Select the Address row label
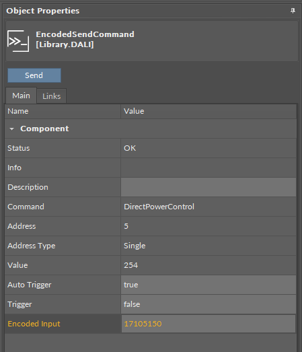 [22, 226]
